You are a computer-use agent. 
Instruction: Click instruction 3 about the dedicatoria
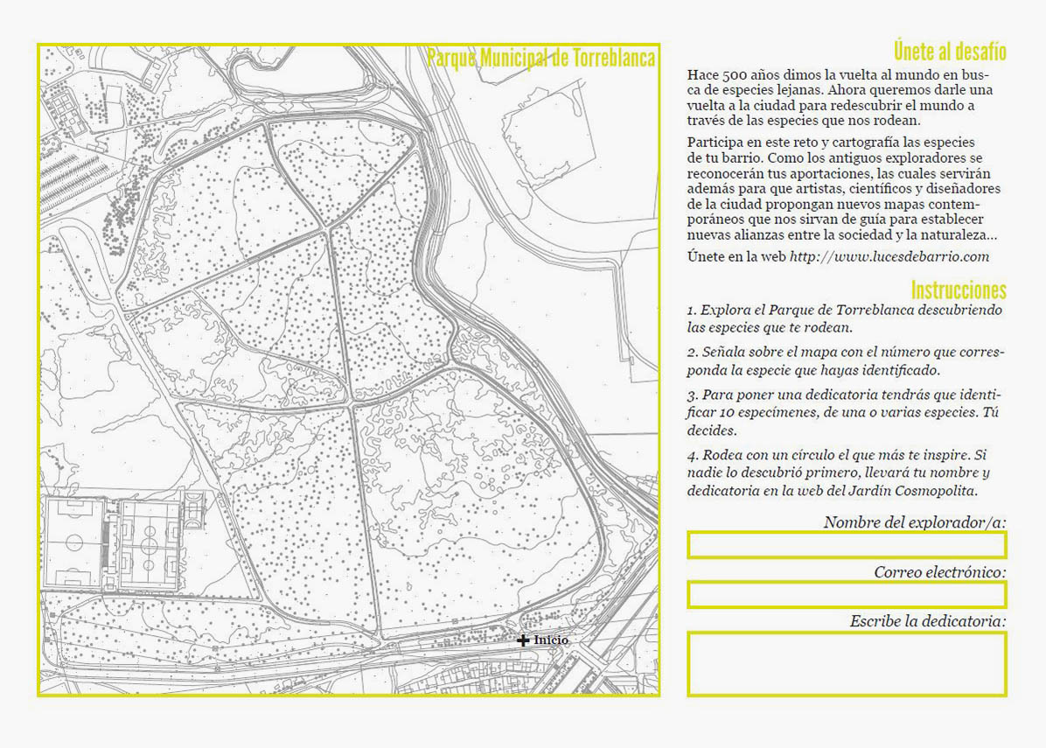click(x=845, y=412)
